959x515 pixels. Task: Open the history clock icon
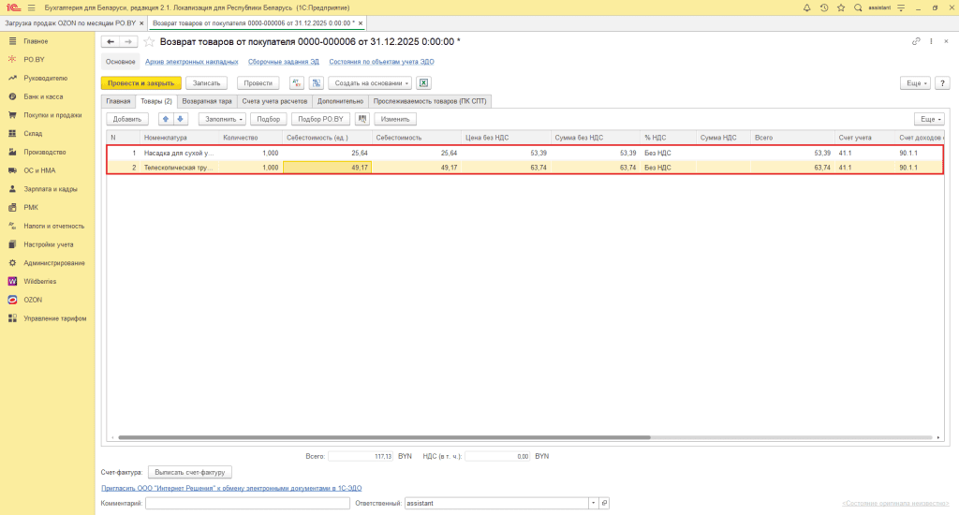point(824,7)
